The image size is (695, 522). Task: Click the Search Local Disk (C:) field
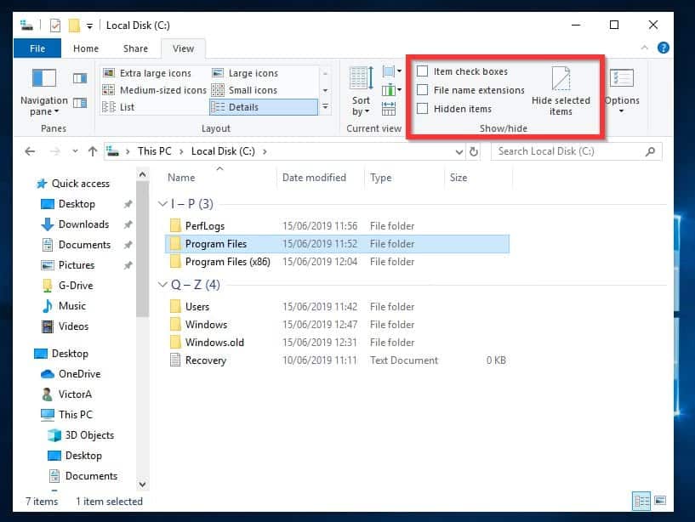[x=576, y=151]
